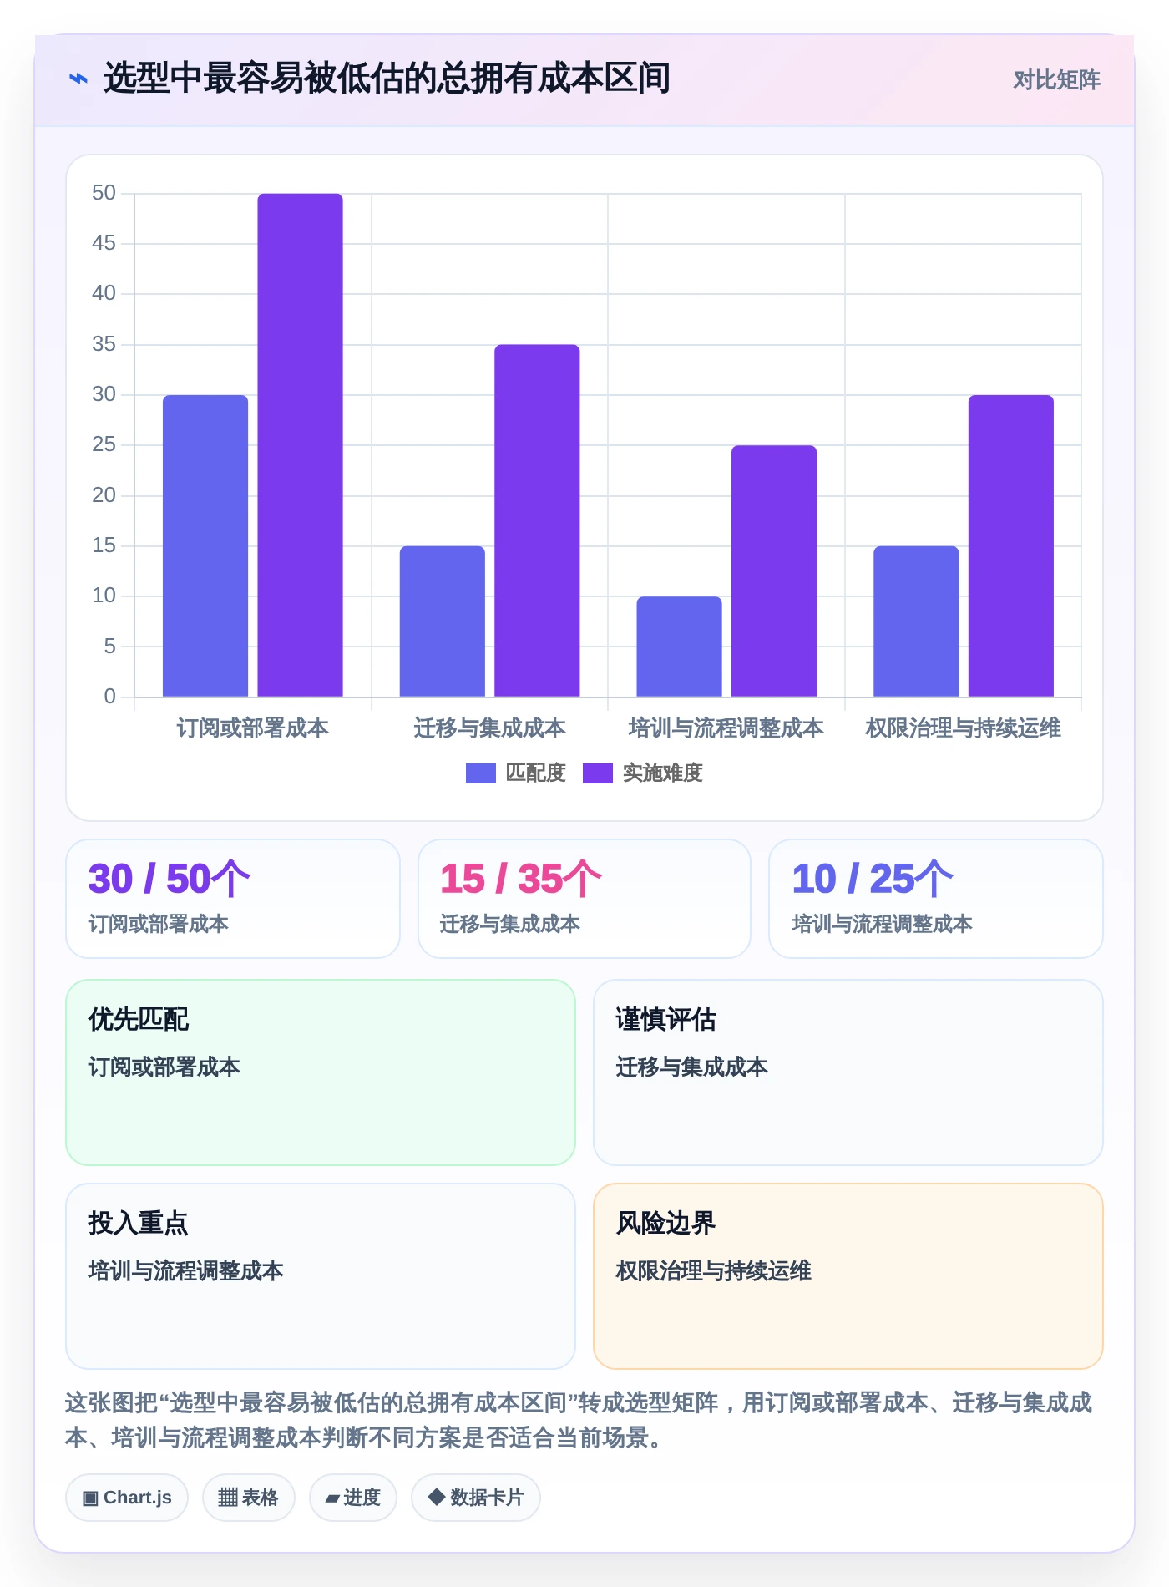This screenshot has width=1169, height=1587.
Task: Click the 表格 tag chip
Action: click(248, 1498)
